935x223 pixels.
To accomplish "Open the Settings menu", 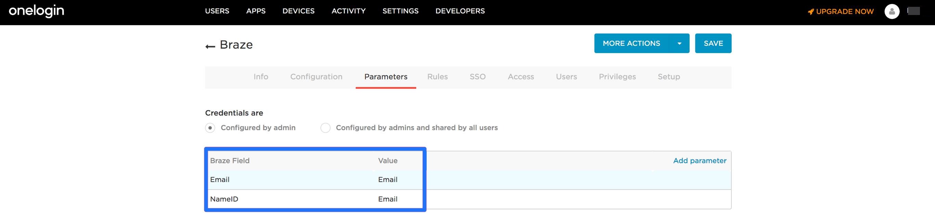I will click(400, 11).
